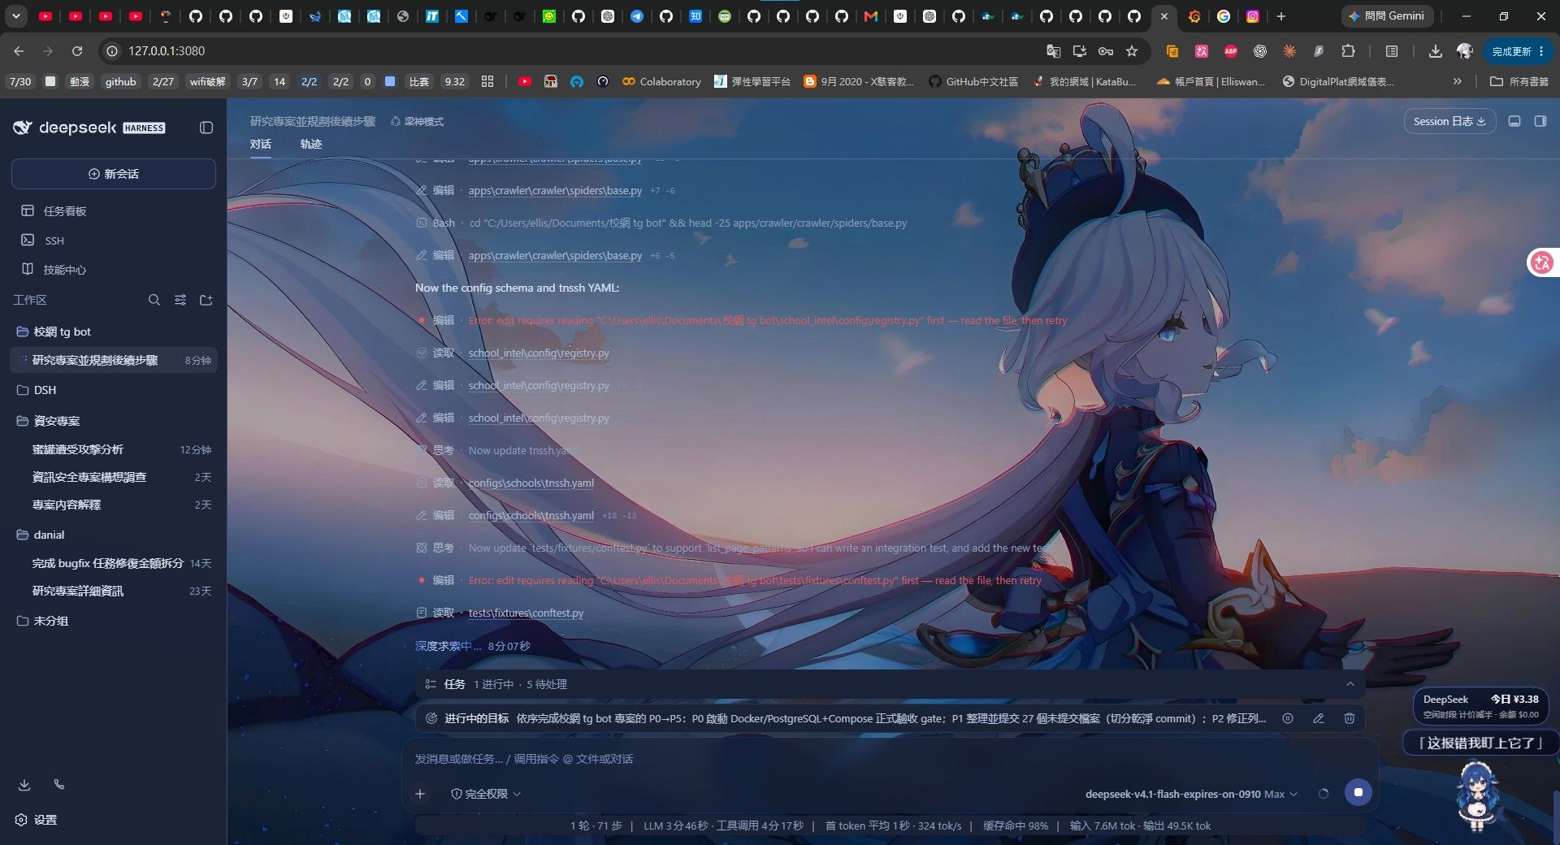Click the DeepSeek 今日 ¥3.38 cost widget
Viewport: 1560px width, 845px height.
(x=1480, y=706)
